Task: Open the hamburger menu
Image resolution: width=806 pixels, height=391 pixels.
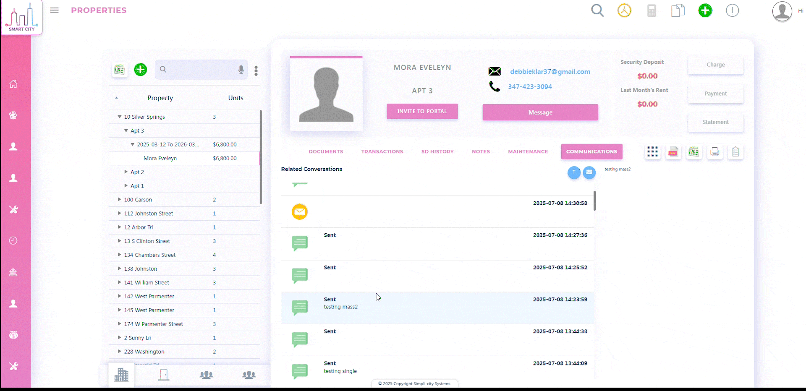Action: point(55,10)
